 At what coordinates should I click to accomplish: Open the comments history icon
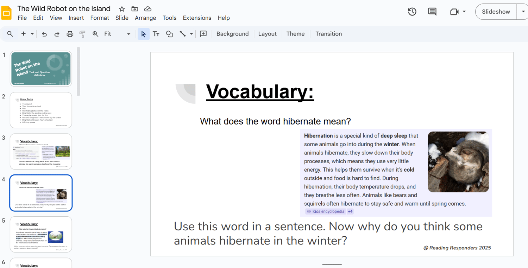432,12
